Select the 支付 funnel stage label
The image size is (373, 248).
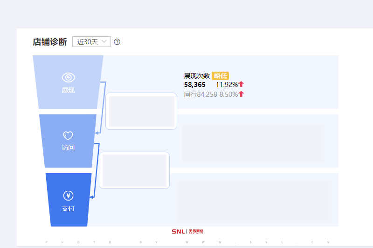point(68,208)
